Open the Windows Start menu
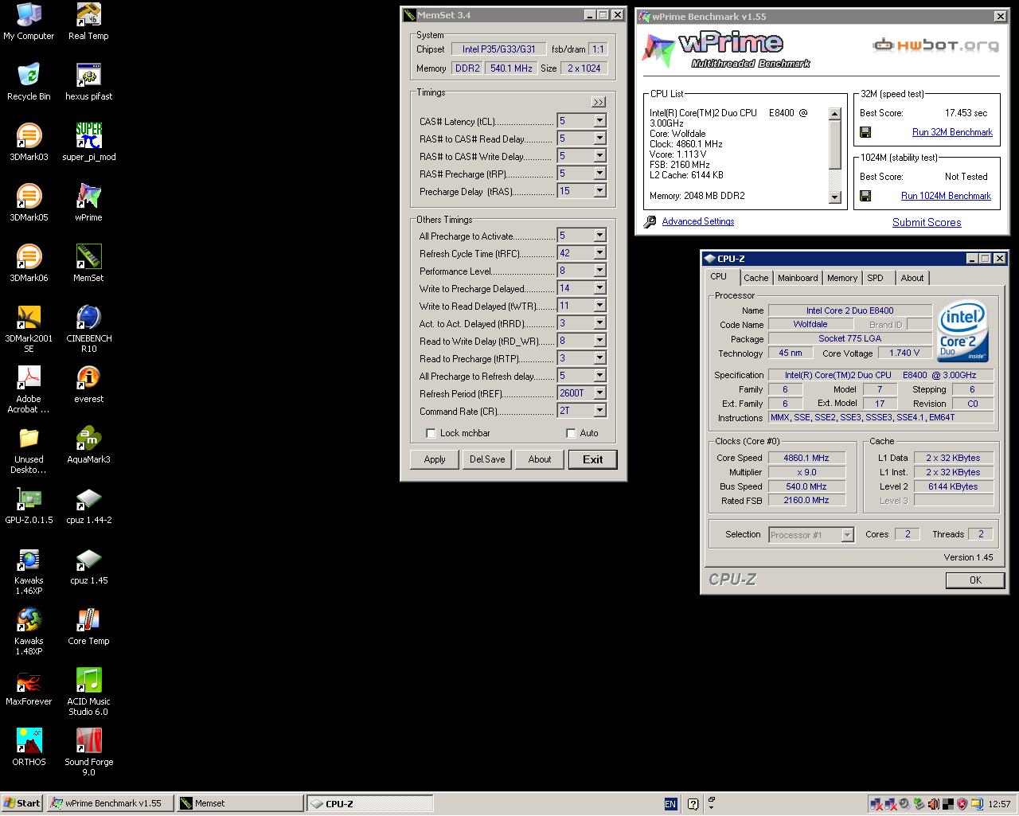Screen dimensions: 1019x816 [x=22, y=803]
